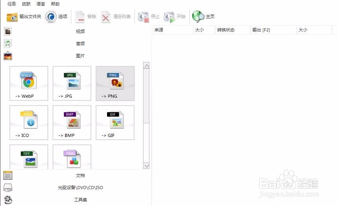
Task: Click scroll up arrow in format list
Action: click(x=146, y=66)
